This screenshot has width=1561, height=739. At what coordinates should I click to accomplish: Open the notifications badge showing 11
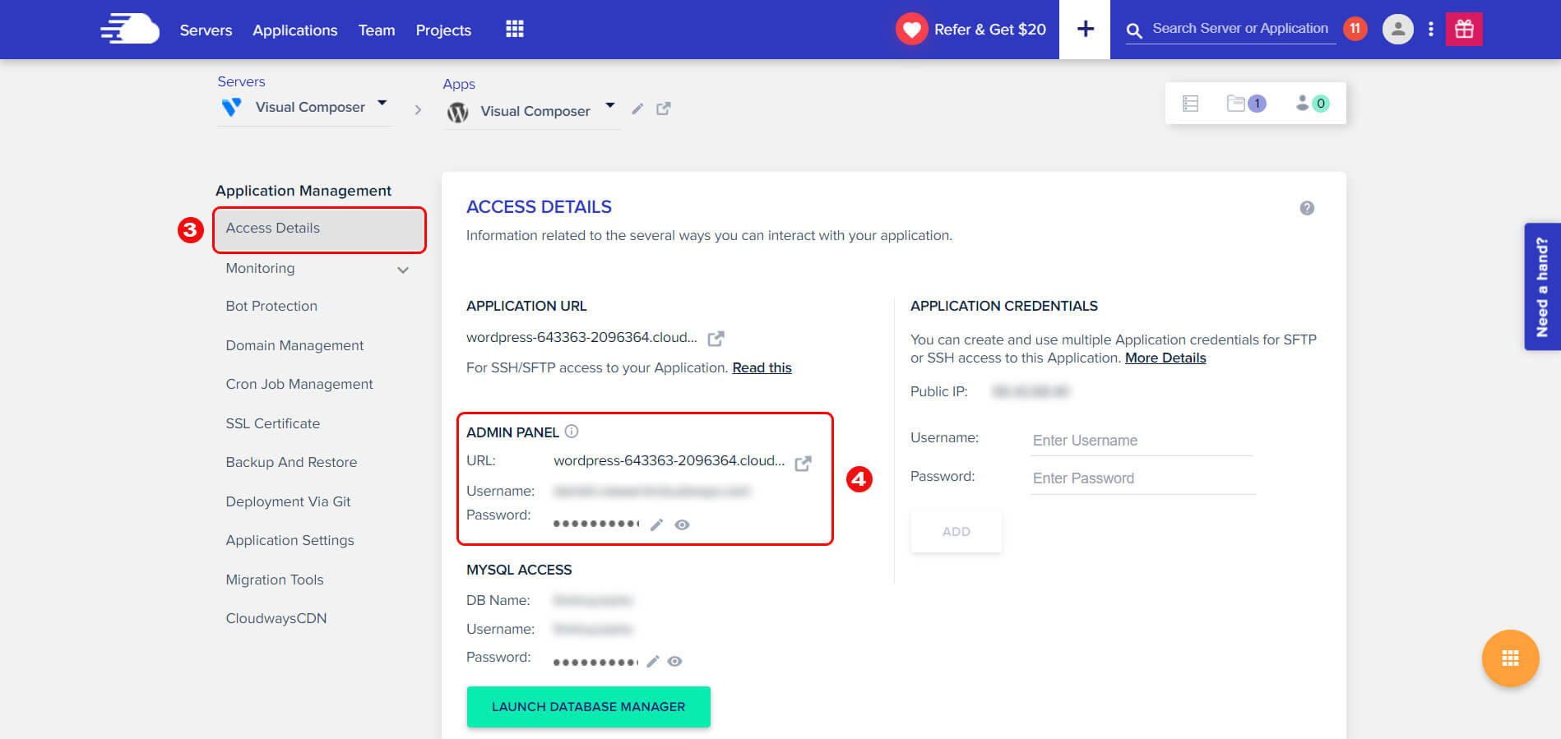(1355, 29)
